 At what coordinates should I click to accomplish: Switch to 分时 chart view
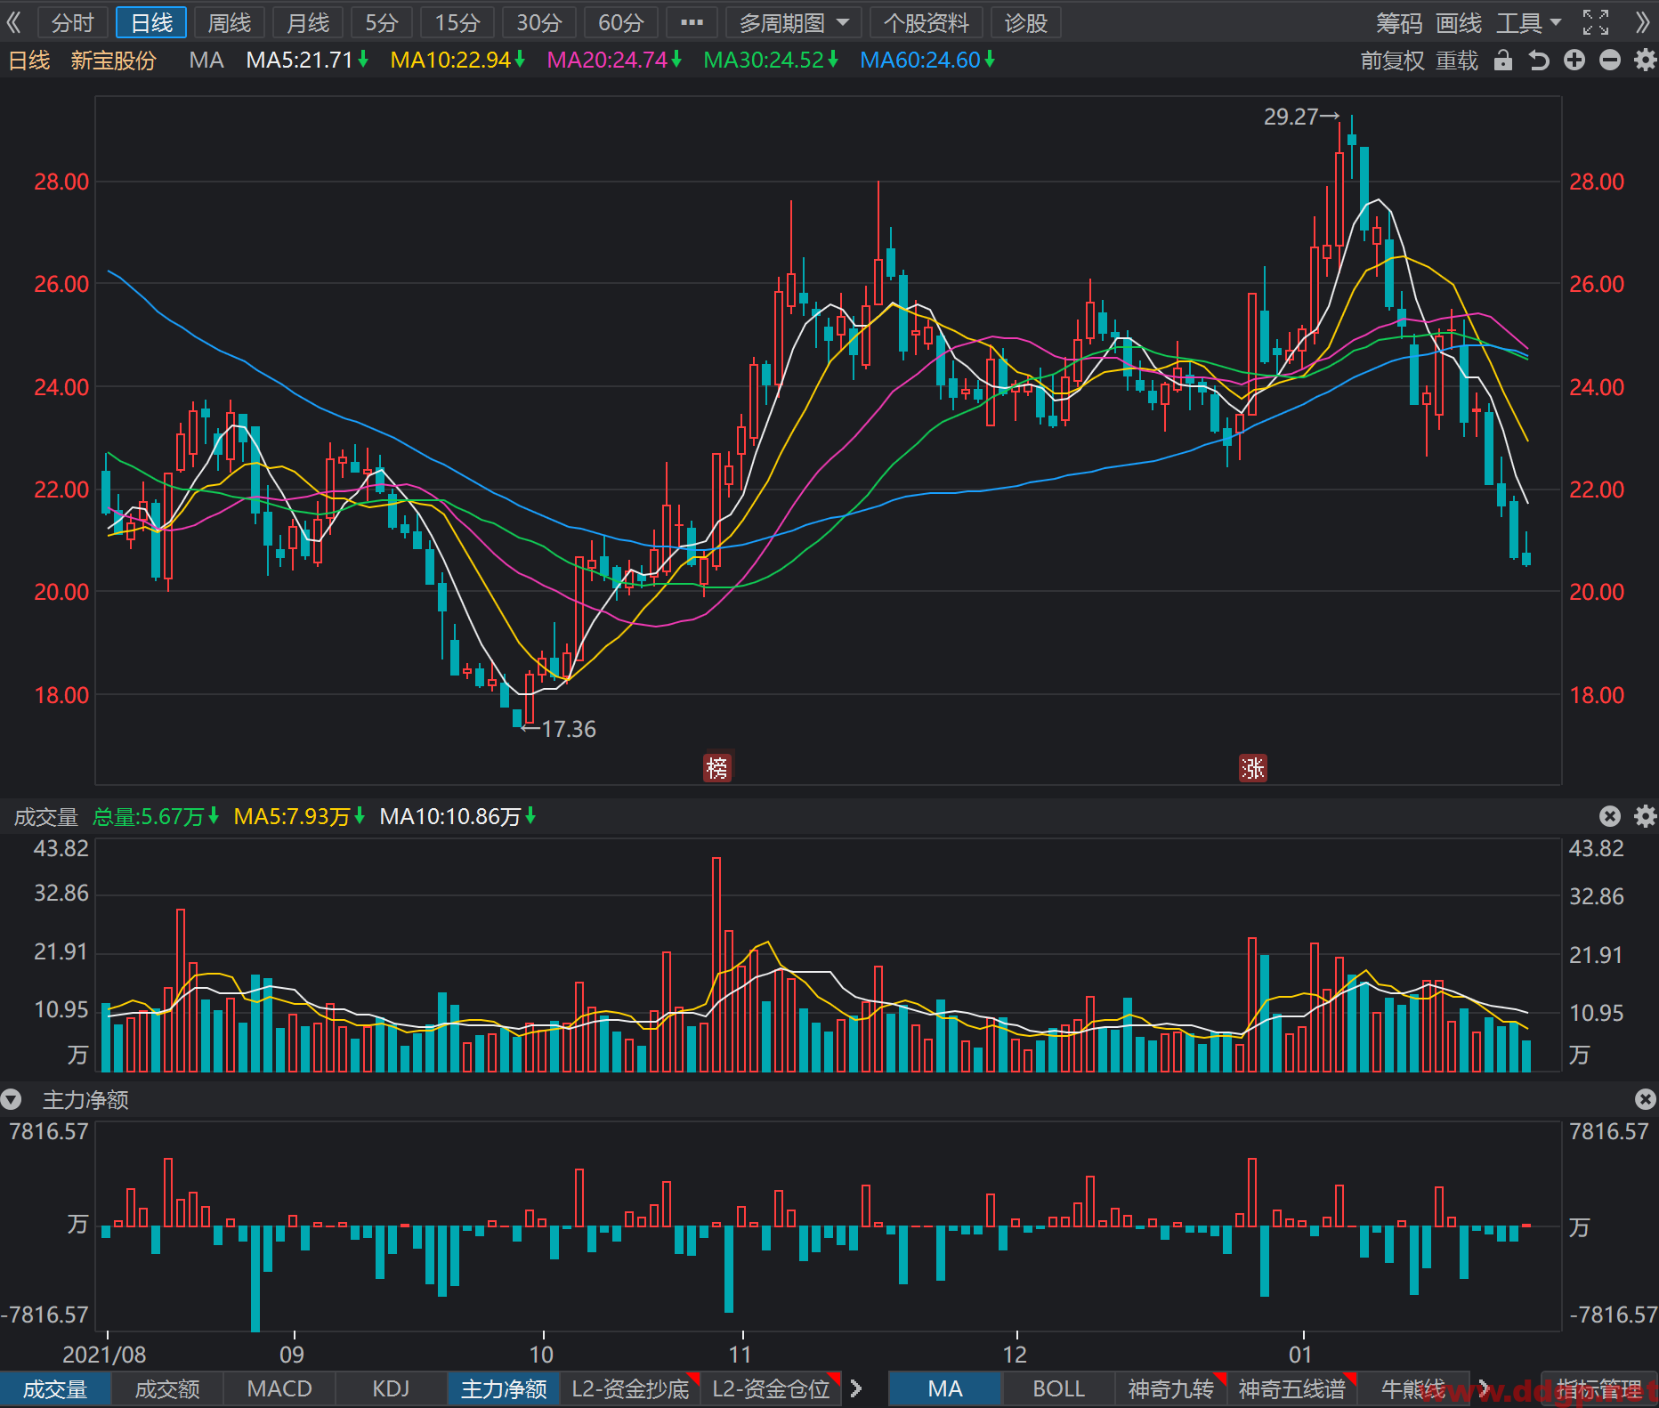pos(73,22)
